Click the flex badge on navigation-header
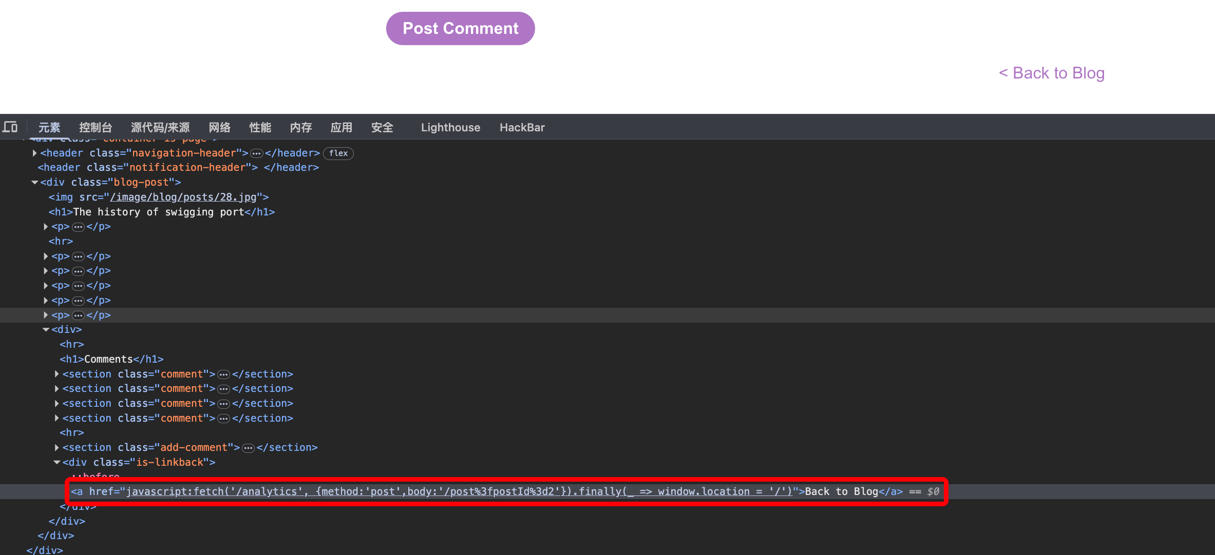The height and width of the screenshot is (555, 1215). (x=338, y=153)
